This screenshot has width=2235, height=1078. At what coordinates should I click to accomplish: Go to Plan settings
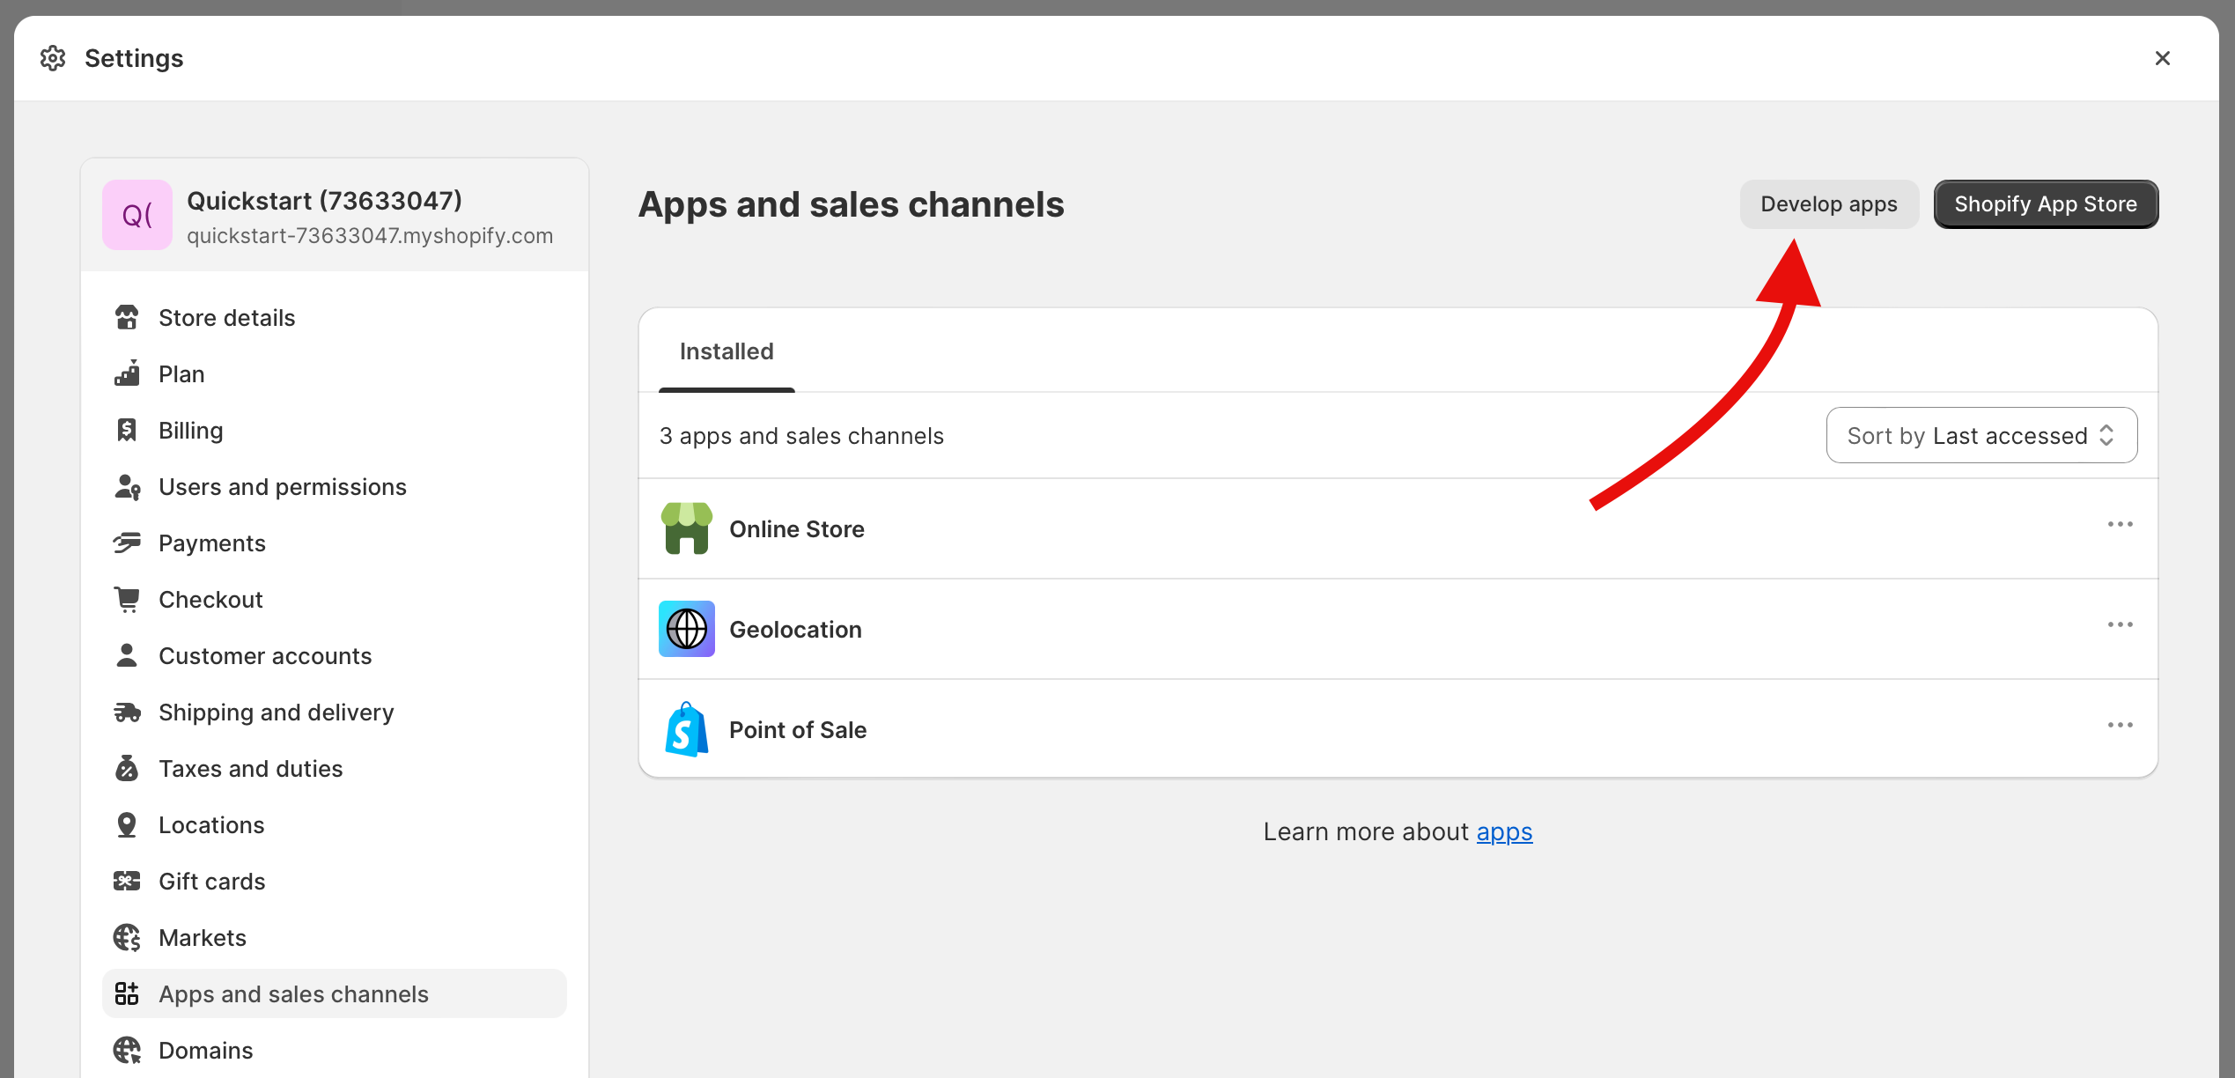335,374
